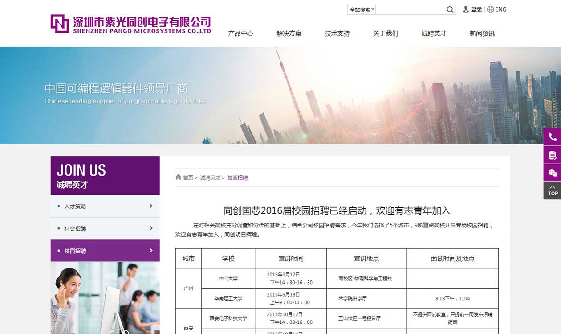Click the banner slogan 中国可编程逻辑器件领导厂商

coord(116,88)
